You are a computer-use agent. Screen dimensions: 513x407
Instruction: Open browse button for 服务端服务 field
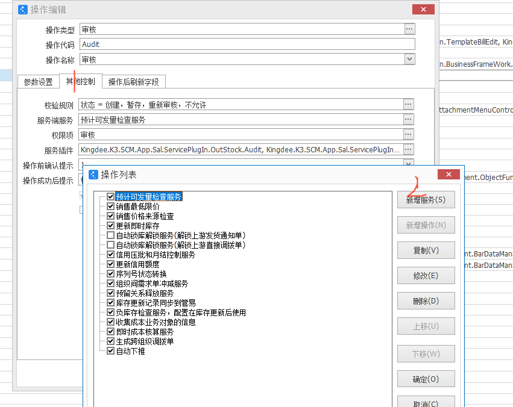tap(409, 120)
